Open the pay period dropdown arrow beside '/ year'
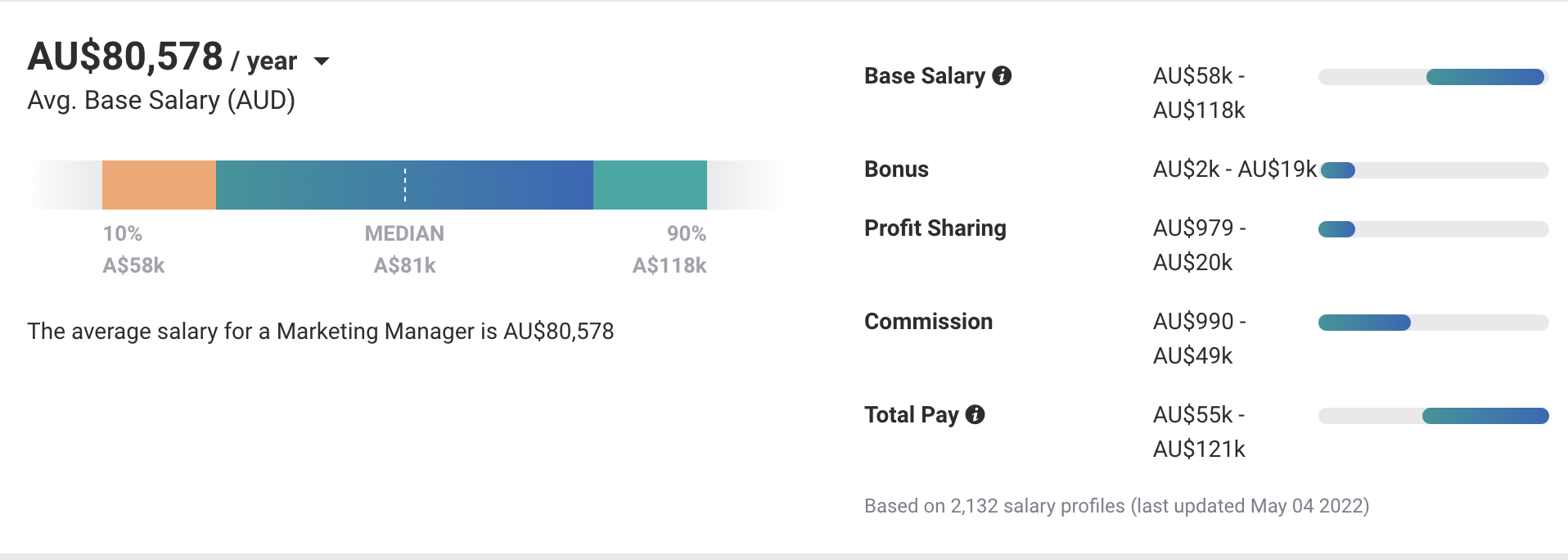1568x560 pixels. (322, 61)
